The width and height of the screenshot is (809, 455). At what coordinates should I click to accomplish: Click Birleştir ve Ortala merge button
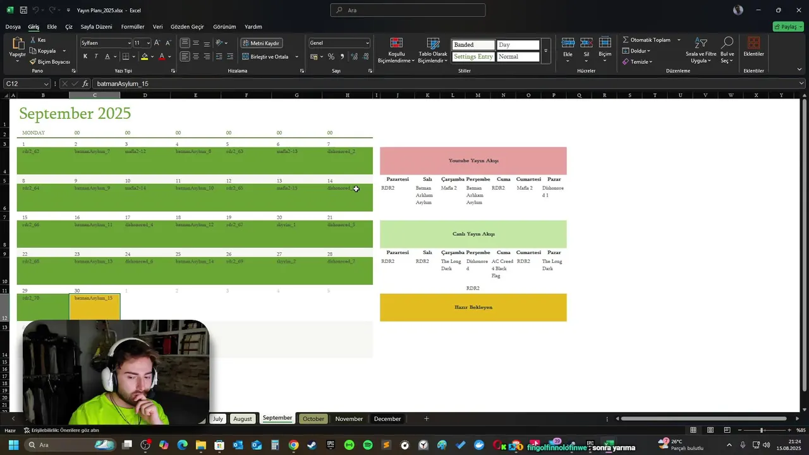265,56
